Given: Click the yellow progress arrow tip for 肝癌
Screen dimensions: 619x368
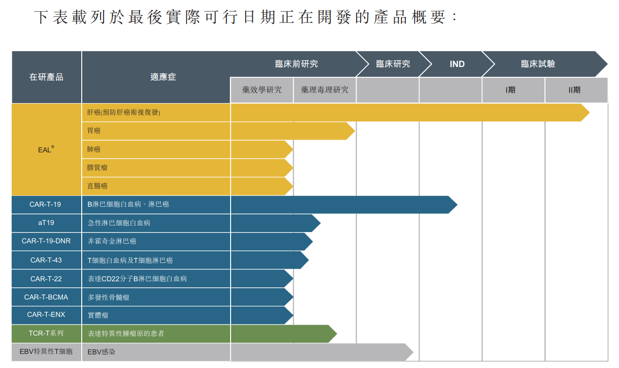Looking at the screenshot, I should coord(585,113).
